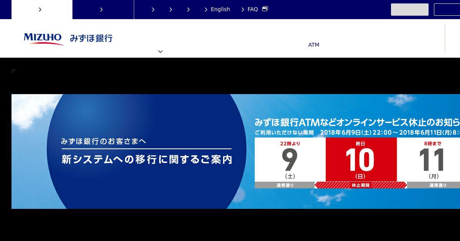Open the FAQ link
This screenshot has height=241, width=460.
click(x=250, y=10)
